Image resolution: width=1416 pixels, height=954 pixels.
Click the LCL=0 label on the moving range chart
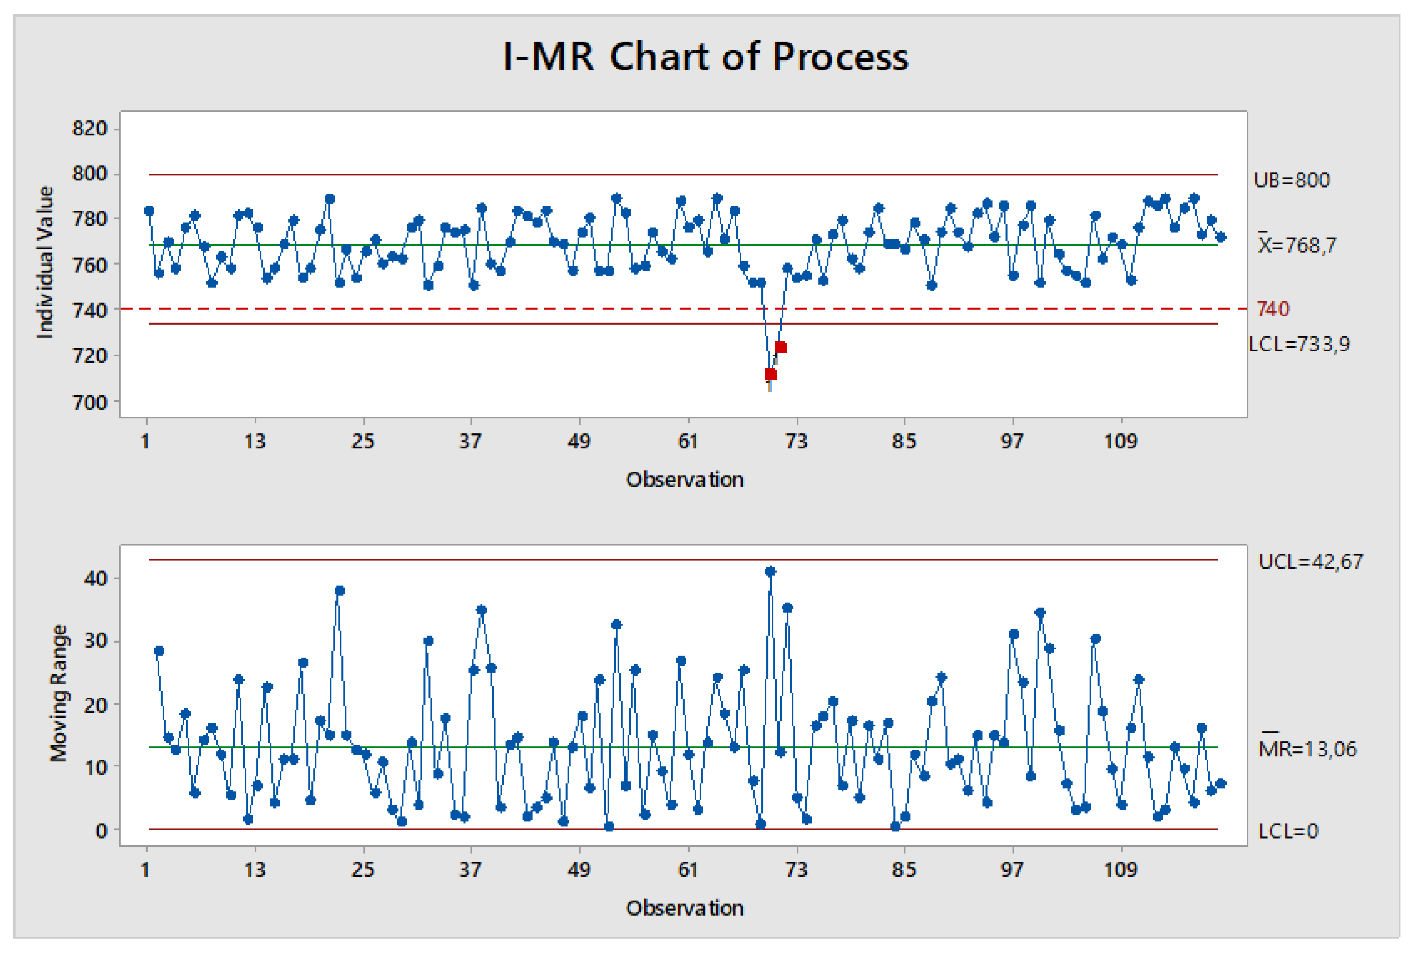click(x=1288, y=831)
